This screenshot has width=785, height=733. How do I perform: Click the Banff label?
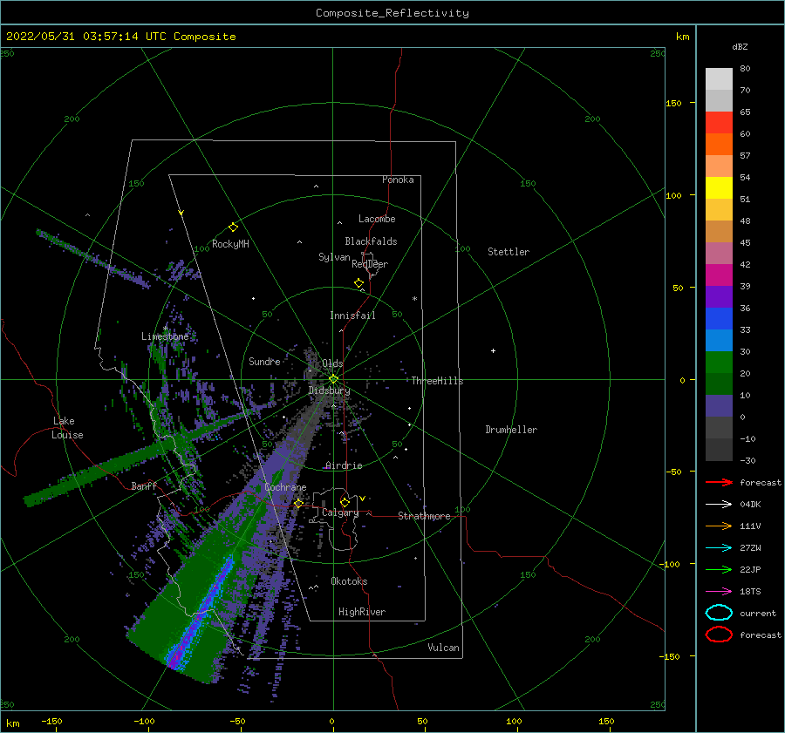point(144,485)
